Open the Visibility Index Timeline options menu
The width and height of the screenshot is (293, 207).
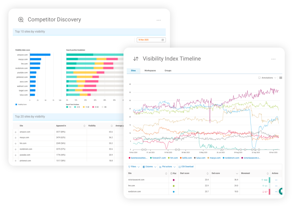tap(273, 59)
